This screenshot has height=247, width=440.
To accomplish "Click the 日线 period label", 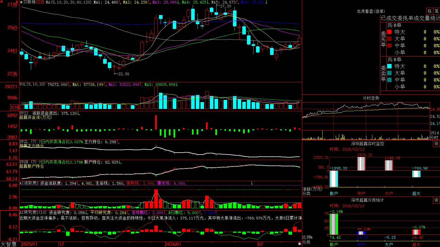I will coord(40,2).
